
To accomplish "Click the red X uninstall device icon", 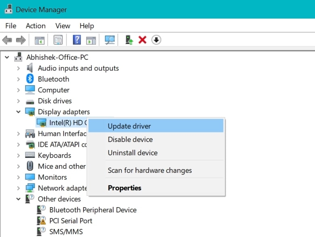I will 143,40.
